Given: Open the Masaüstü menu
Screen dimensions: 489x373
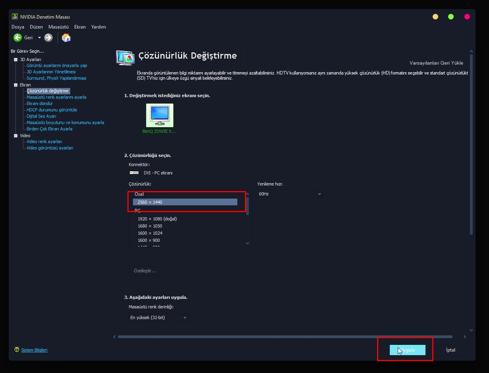Looking at the screenshot, I should point(59,27).
